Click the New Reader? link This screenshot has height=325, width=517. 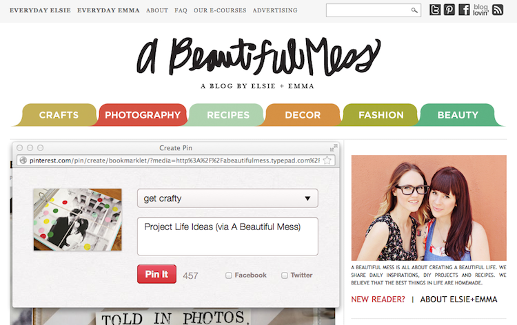[378, 300]
